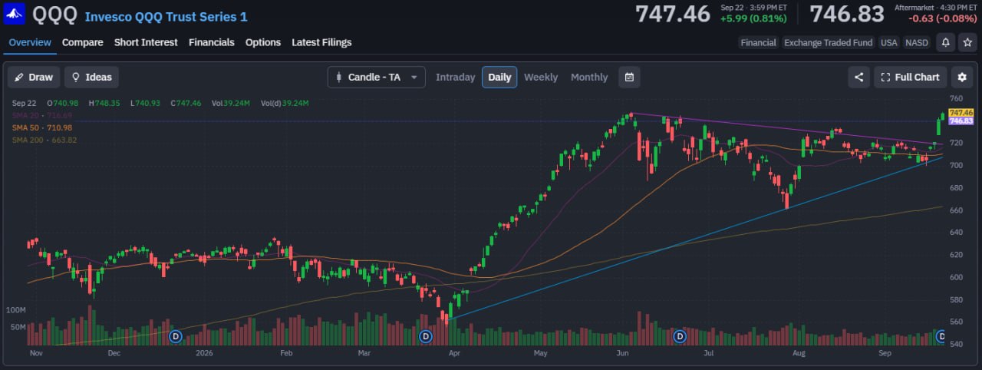Select the Daily timeframe
982x370 pixels.
pos(499,77)
